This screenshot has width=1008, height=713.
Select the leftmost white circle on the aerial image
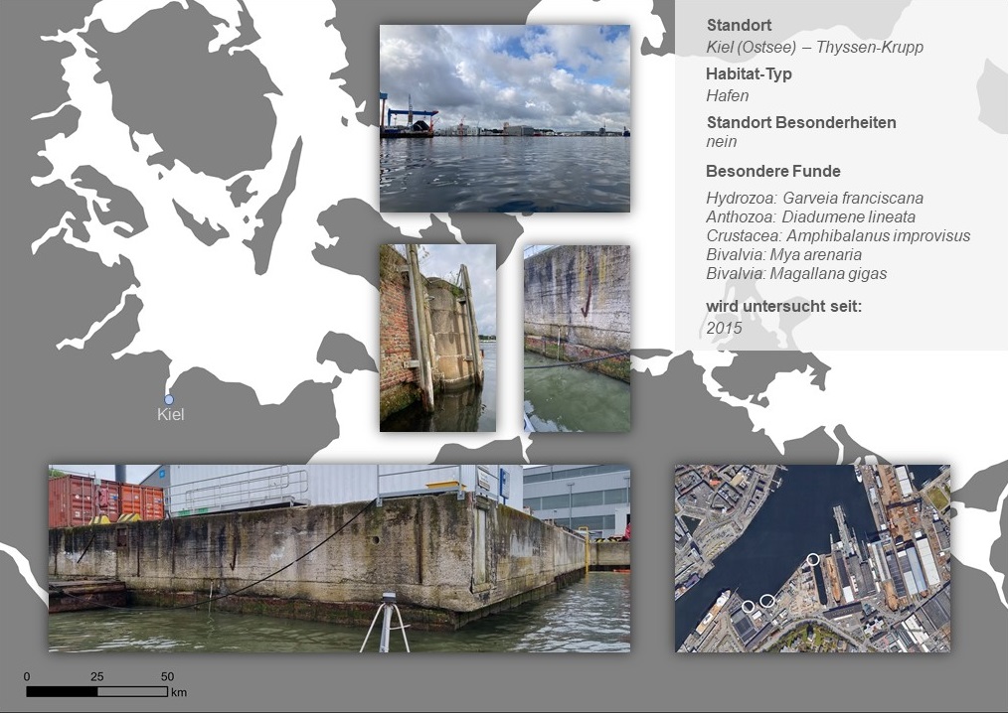click(749, 605)
